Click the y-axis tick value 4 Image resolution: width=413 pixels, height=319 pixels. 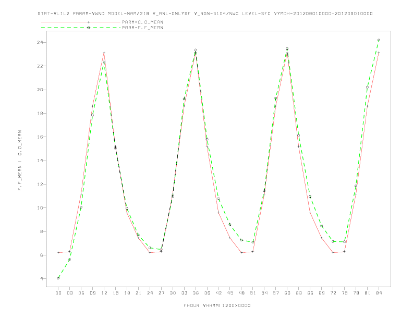click(x=42, y=279)
